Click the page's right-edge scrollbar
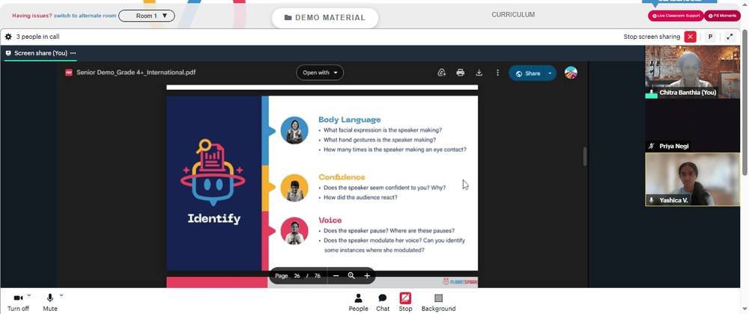Image resolution: width=749 pixels, height=314 pixels. 745,102
